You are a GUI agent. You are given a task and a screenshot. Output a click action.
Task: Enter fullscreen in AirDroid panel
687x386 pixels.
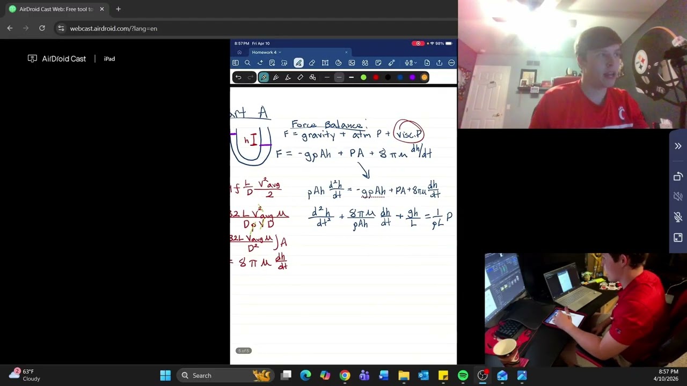tap(678, 237)
